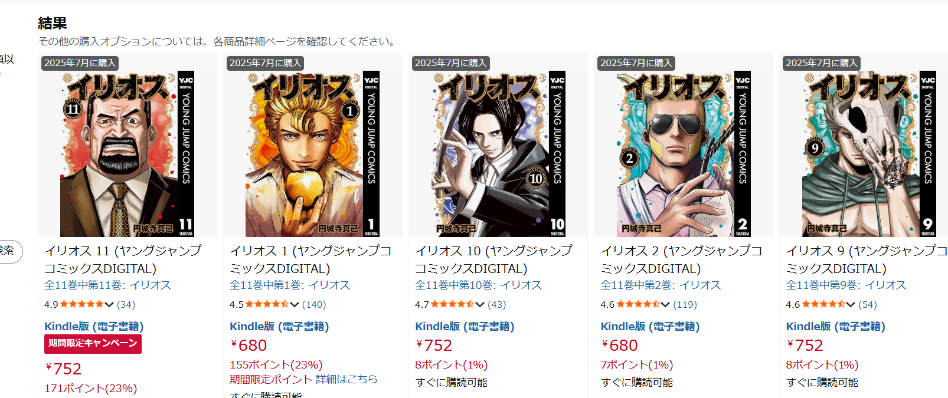Expand the 4.9 star rating chevron

tap(109, 305)
